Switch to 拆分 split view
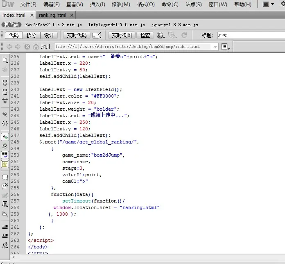The image size is (285, 264). (31, 35)
